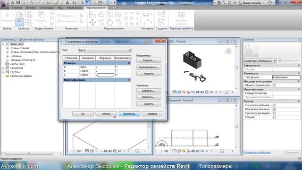
Task: Click the detail level icon in the Северный view control bar
Action: (x=175, y=151)
